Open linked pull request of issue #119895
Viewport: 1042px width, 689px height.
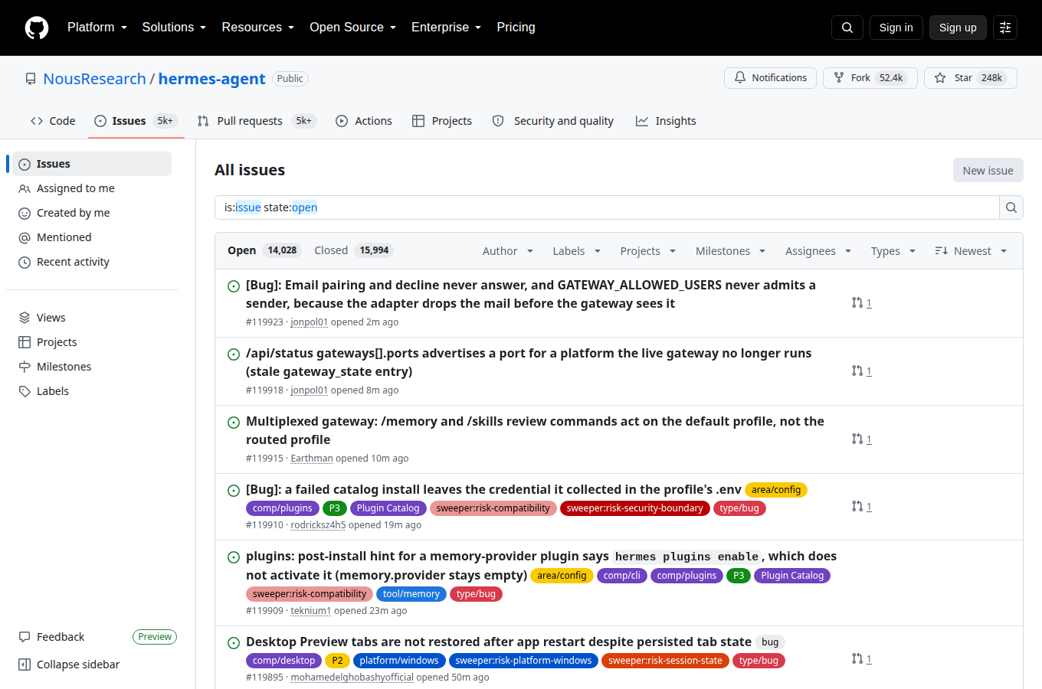click(862, 659)
